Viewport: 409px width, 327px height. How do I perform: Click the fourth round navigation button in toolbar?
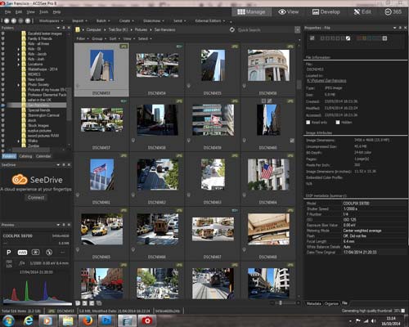click(28, 20)
